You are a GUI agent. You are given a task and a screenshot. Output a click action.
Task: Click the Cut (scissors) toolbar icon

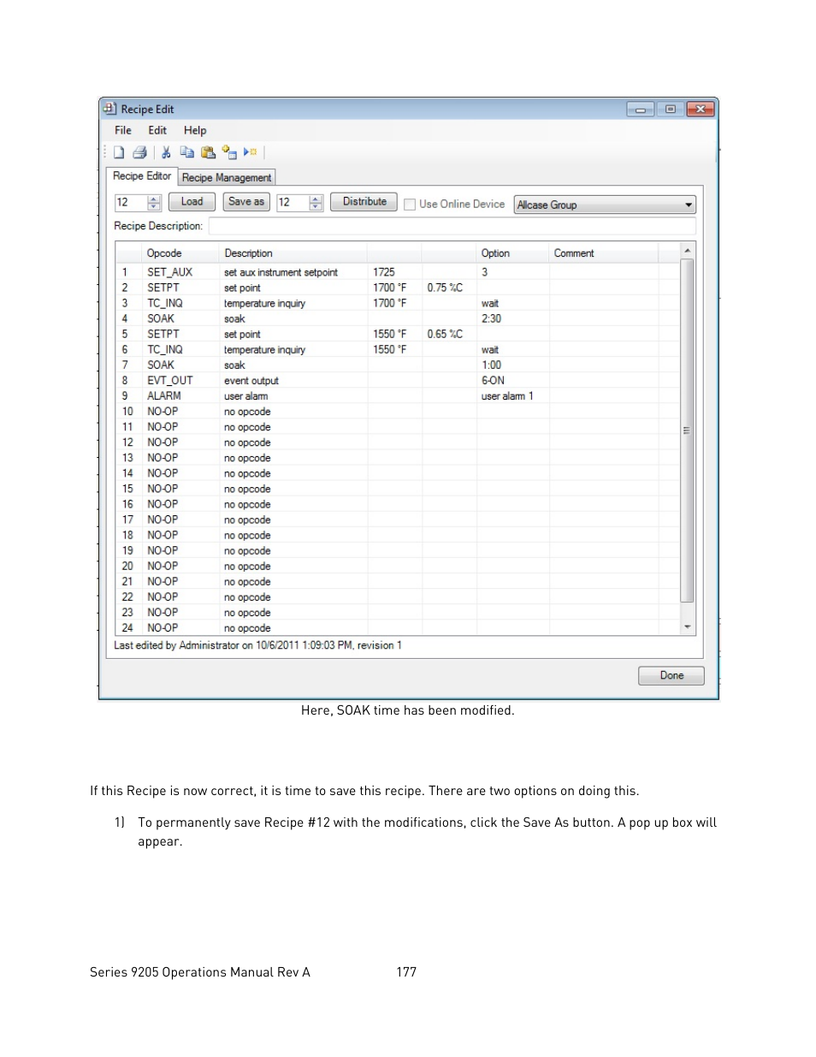pyautogui.click(x=166, y=152)
